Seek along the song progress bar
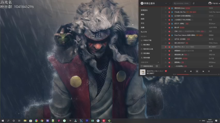Screen dimensions: 220x123 [x=197, y=74]
